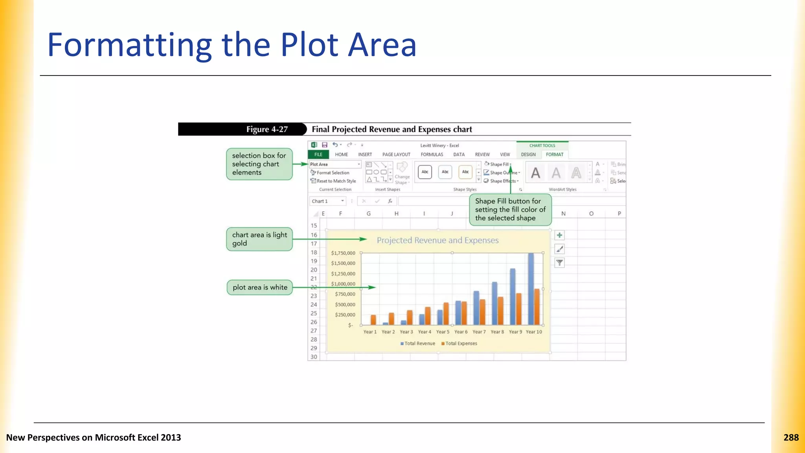The width and height of the screenshot is (805, 453).
Task: Click Reset to Match Style button
Action: coord(333,181)
